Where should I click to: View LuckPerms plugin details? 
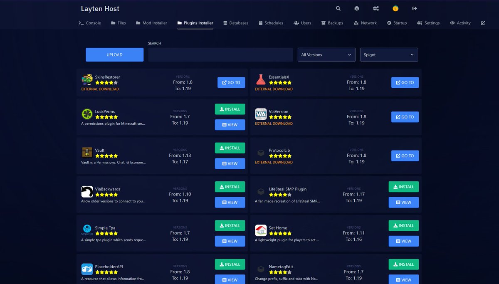click(230, 125)
